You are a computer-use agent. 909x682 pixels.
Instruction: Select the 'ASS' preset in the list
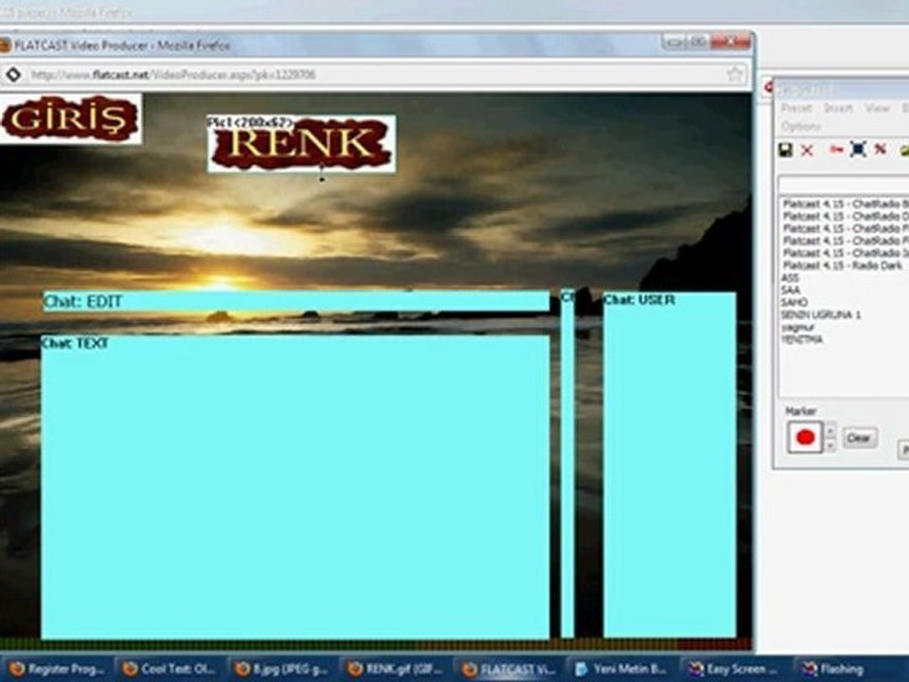coord(790,278)
